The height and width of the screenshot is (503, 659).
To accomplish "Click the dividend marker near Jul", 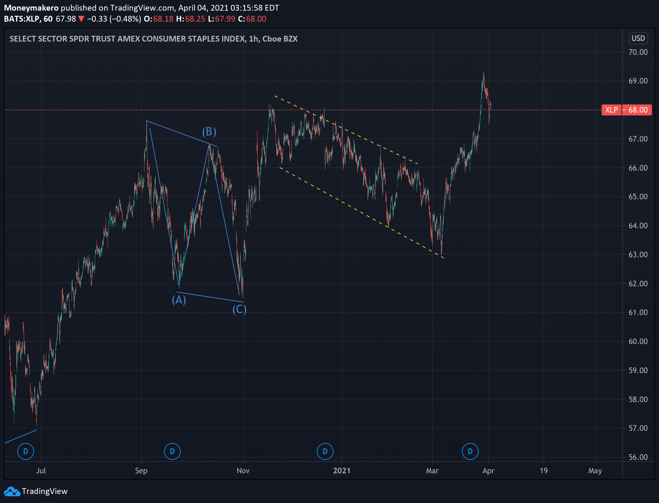I will click(x=25, y=451).
